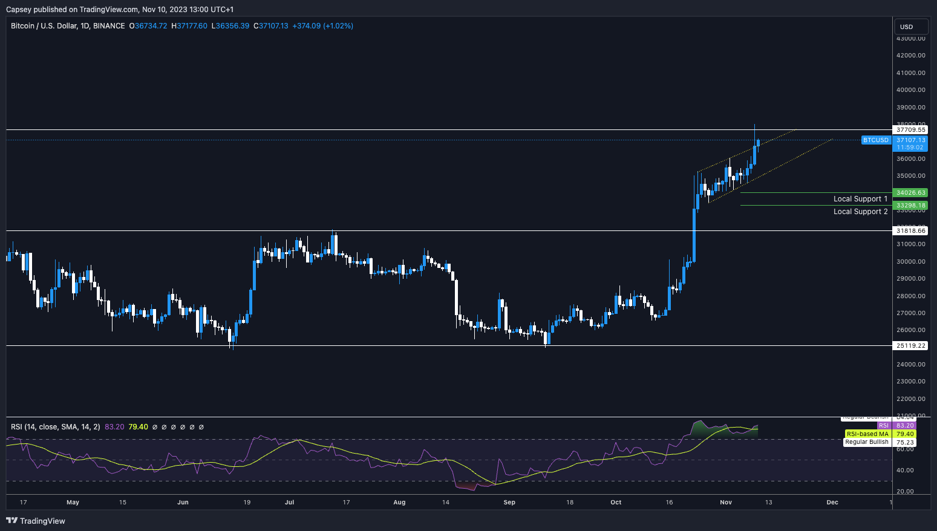The image size is (937, 531).
Task: Click the white 37709.55 price tag
Action: pos(910,129)
